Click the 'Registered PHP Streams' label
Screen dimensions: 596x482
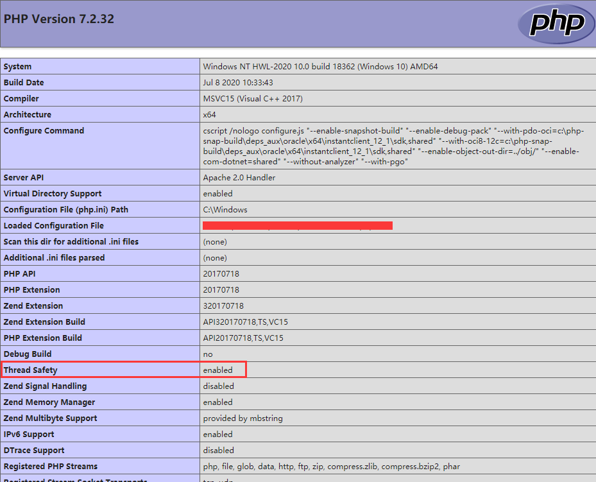(x=51, y=466)
